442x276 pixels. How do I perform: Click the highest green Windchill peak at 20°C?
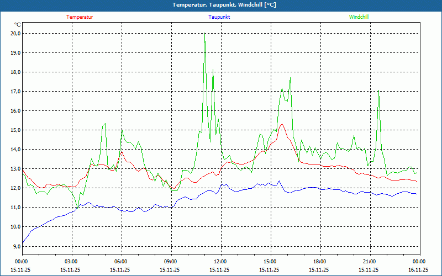205,34
